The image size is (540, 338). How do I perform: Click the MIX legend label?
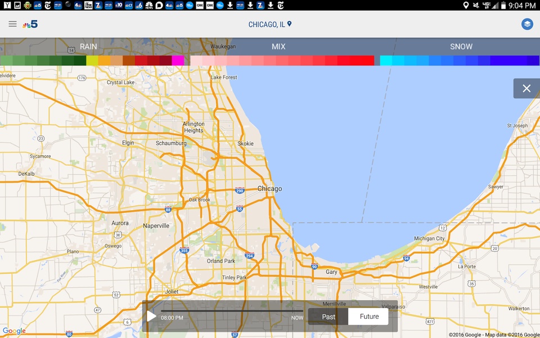pos(278,47)
